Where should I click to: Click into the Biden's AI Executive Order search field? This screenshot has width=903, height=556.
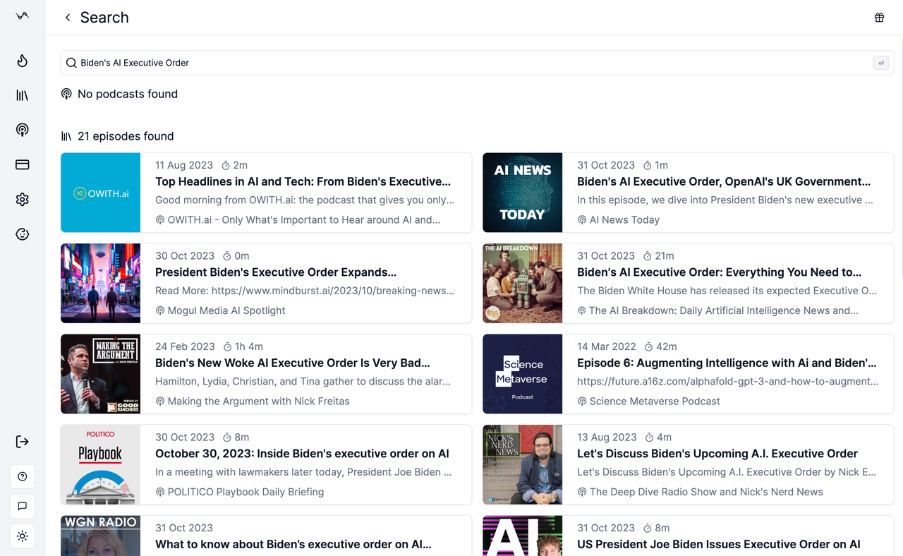(x=477, y=63)
